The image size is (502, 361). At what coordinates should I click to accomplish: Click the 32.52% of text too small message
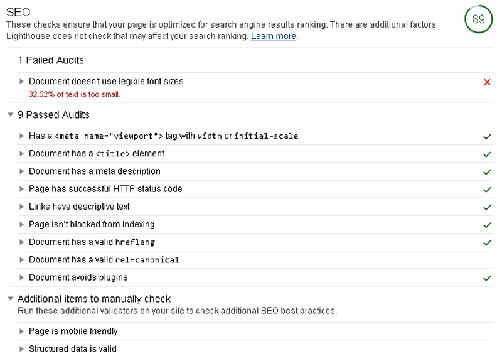[75, 95]
